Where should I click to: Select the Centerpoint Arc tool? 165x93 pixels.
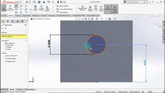tap(21, 9)
